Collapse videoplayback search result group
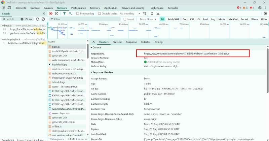The height and width of the screenshot is (141, 269). coord(3,39)
